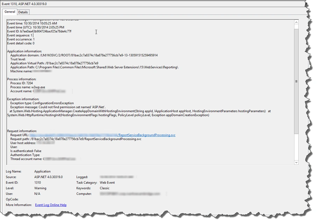Click the Application Virtual Path line
Viewport: 317px width, 223px height.
pyautogui.click(x=54, y=63)
